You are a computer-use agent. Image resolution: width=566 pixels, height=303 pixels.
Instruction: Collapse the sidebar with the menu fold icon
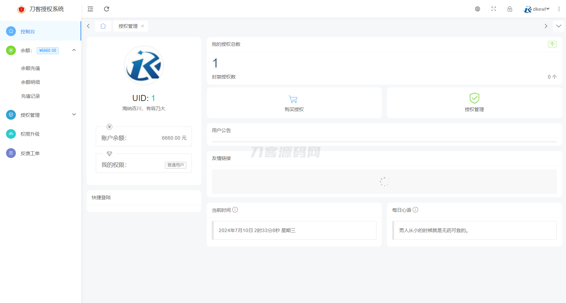[90, 9]
